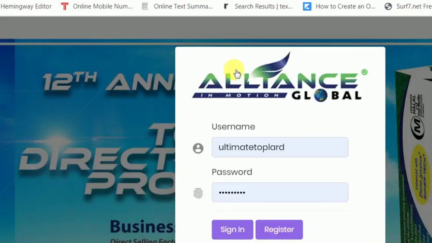The height and width of the screenshot is (243, 432).
Task: Click the Sign In button
Action: pos(233,230)
